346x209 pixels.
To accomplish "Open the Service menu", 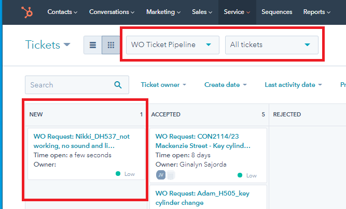I will [x=237, y=11].
